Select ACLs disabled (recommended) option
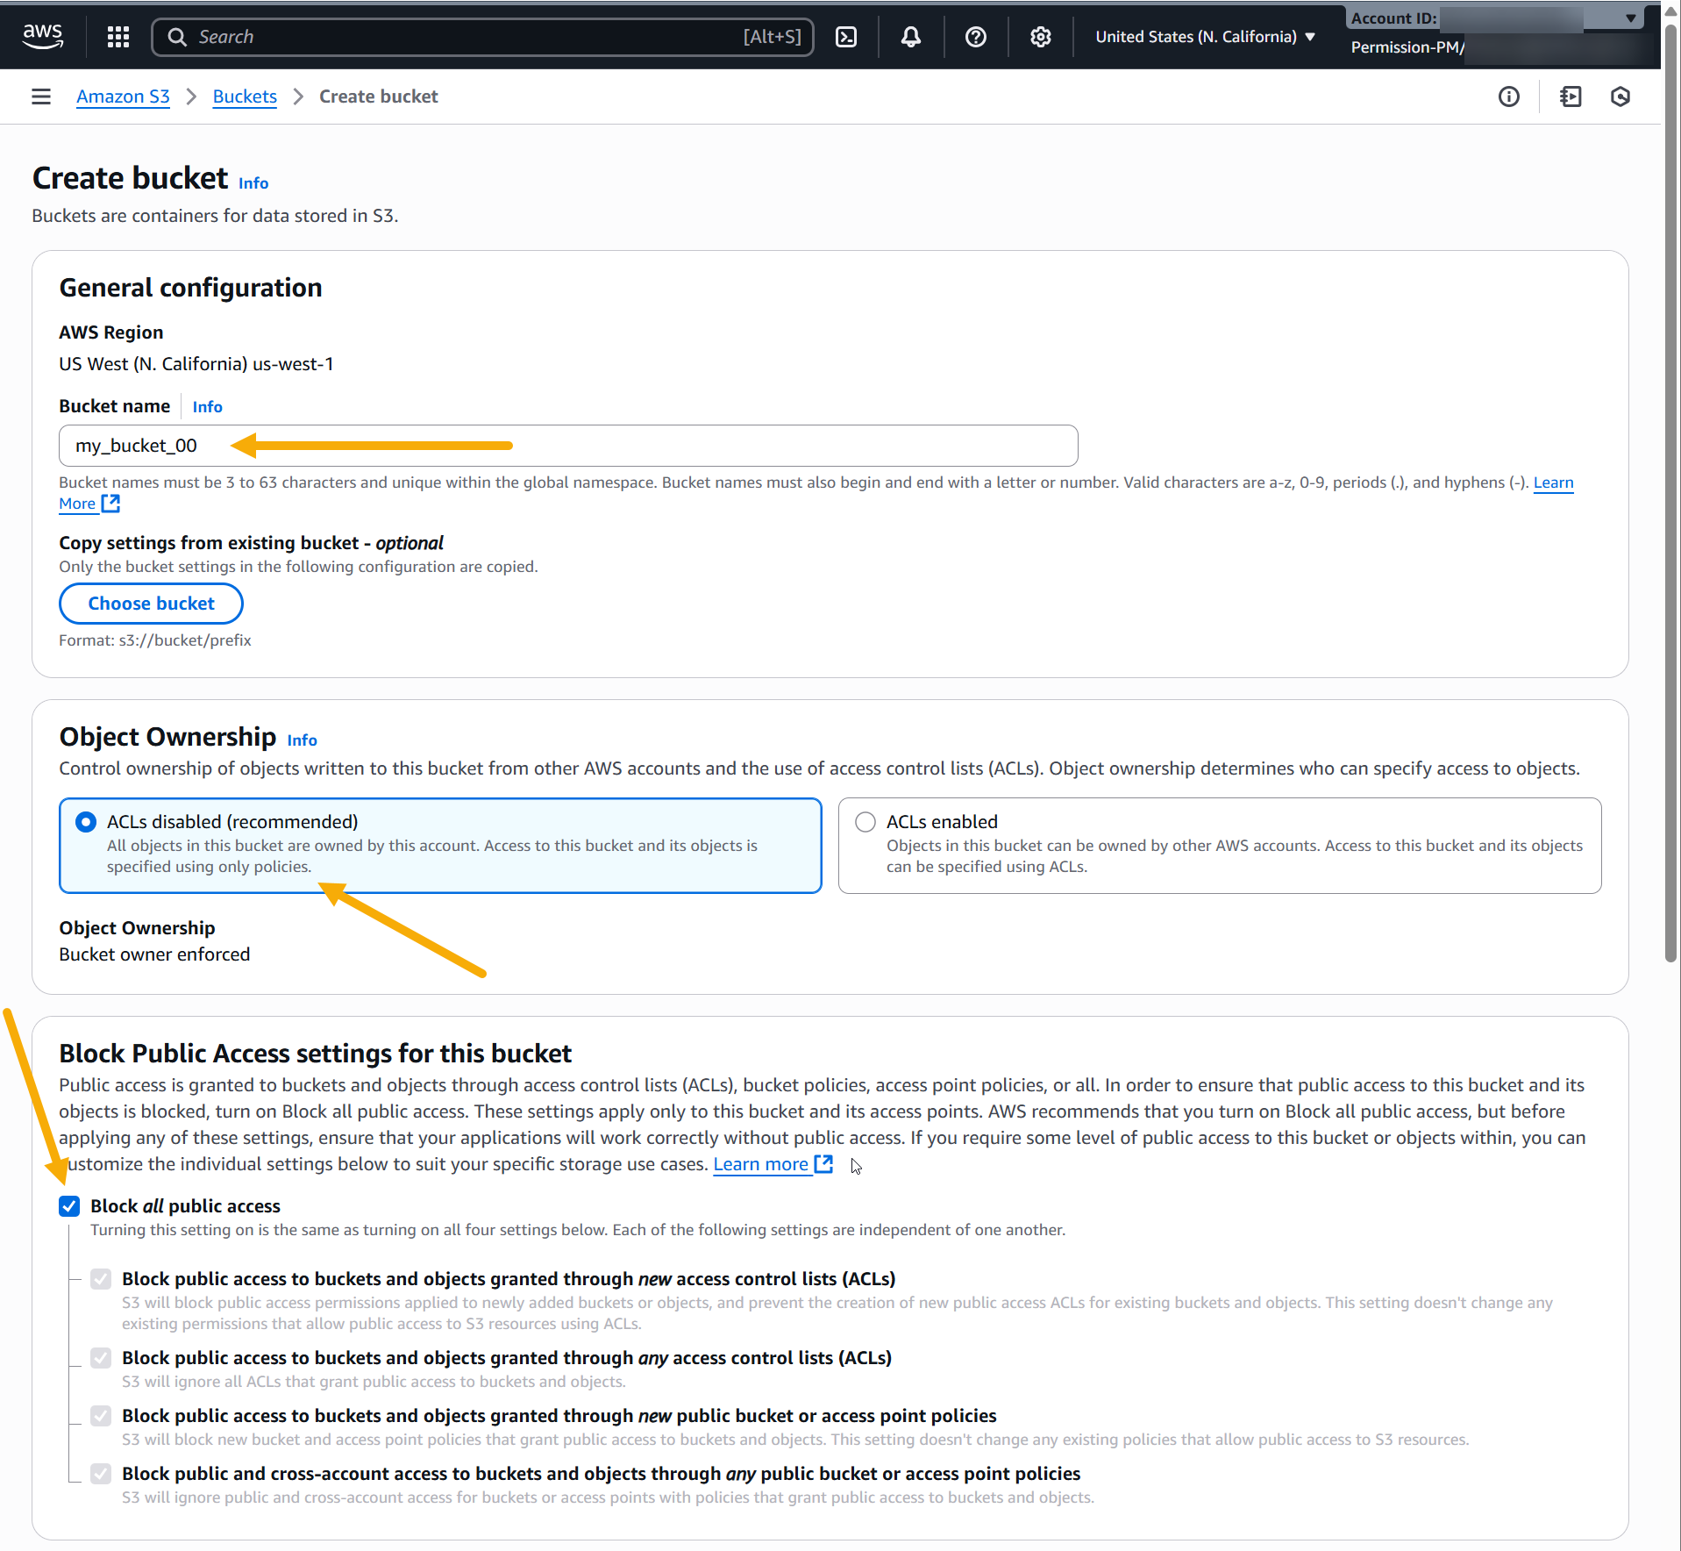 [x=86, y=822]
